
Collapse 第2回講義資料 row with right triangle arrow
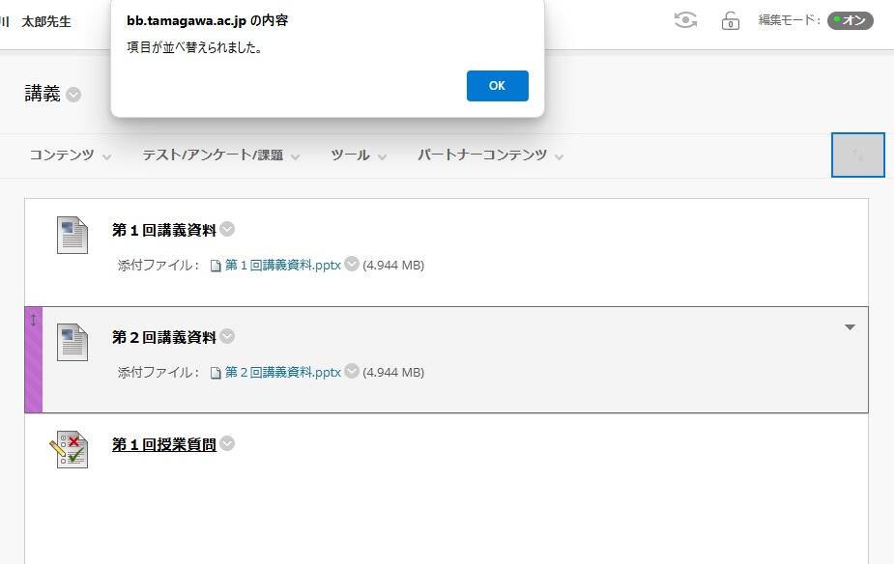tap(850, 327)
